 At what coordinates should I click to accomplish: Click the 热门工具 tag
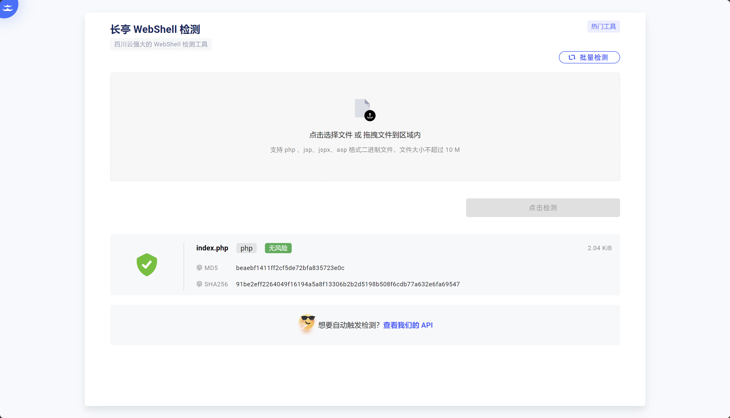pyautogui.click(x=603, y=27)
